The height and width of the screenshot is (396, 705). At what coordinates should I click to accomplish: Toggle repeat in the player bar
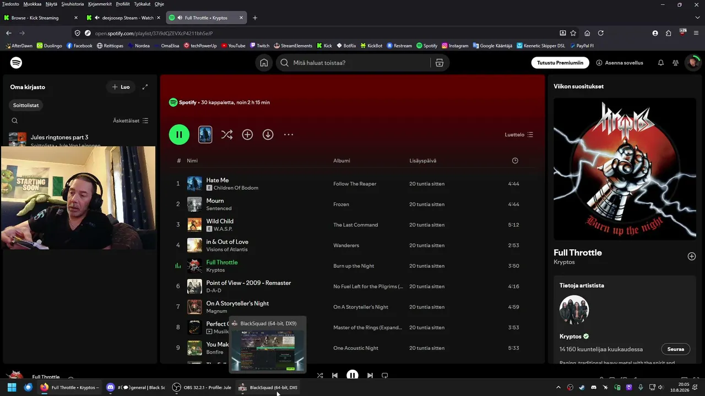385,376
